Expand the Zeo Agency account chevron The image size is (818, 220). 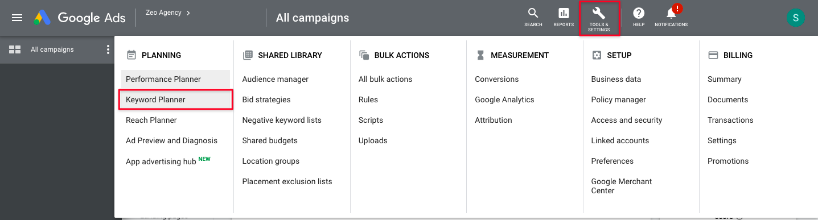188,12
